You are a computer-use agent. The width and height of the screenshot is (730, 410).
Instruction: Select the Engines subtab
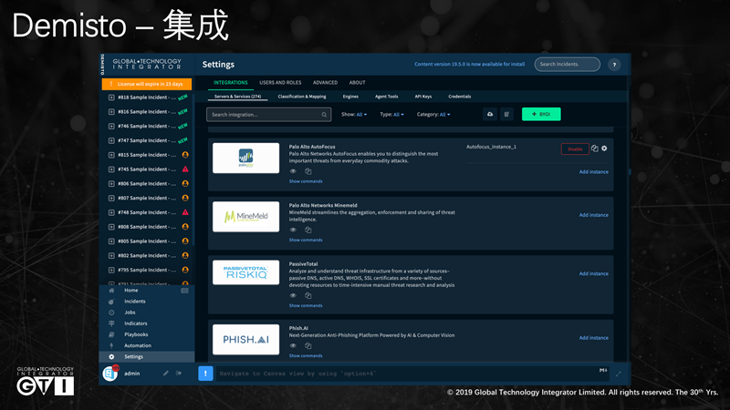point(350,97)
